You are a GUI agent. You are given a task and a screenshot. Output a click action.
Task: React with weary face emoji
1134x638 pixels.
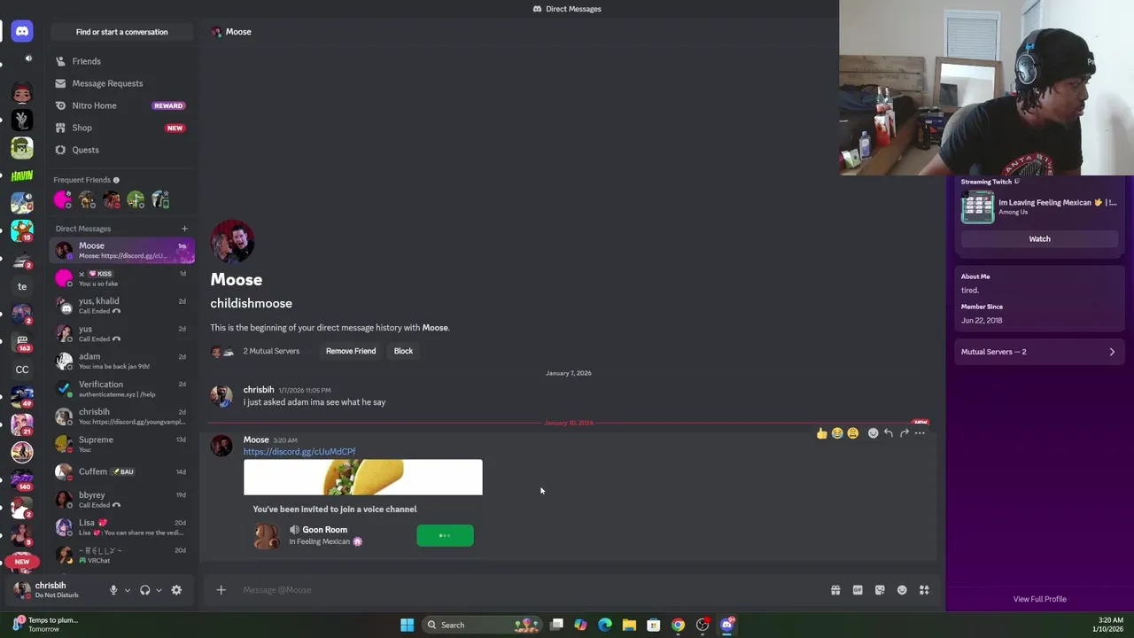(x=852, y=433)
